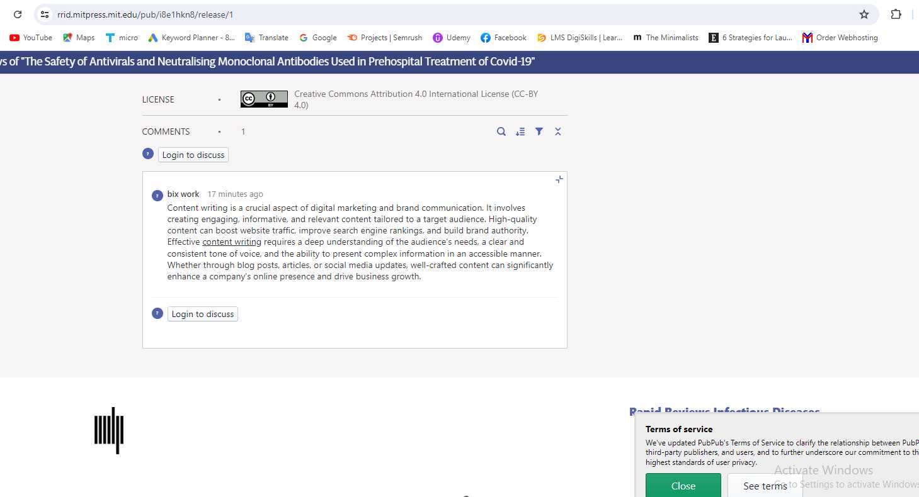Click the Creative Commons CC-BY license badge
Image resolution: width=919 pixels, height=497 pixels.
[x=264, y=99]
